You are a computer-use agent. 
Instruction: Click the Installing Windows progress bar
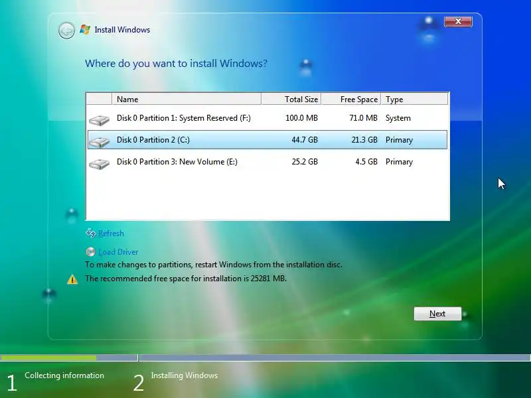[x=335, y=358]
